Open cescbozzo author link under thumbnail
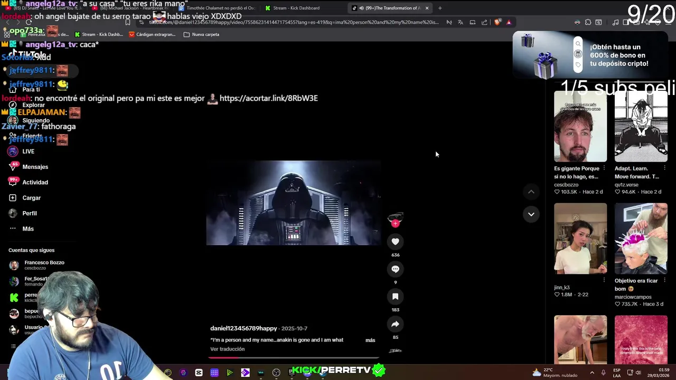This screenshot has width=676, height=380. tap(566, 185)
